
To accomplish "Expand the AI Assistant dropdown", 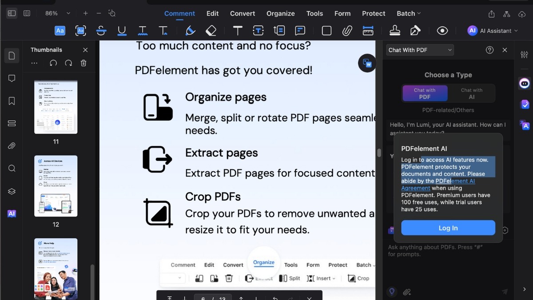I will tap(493, 31).
